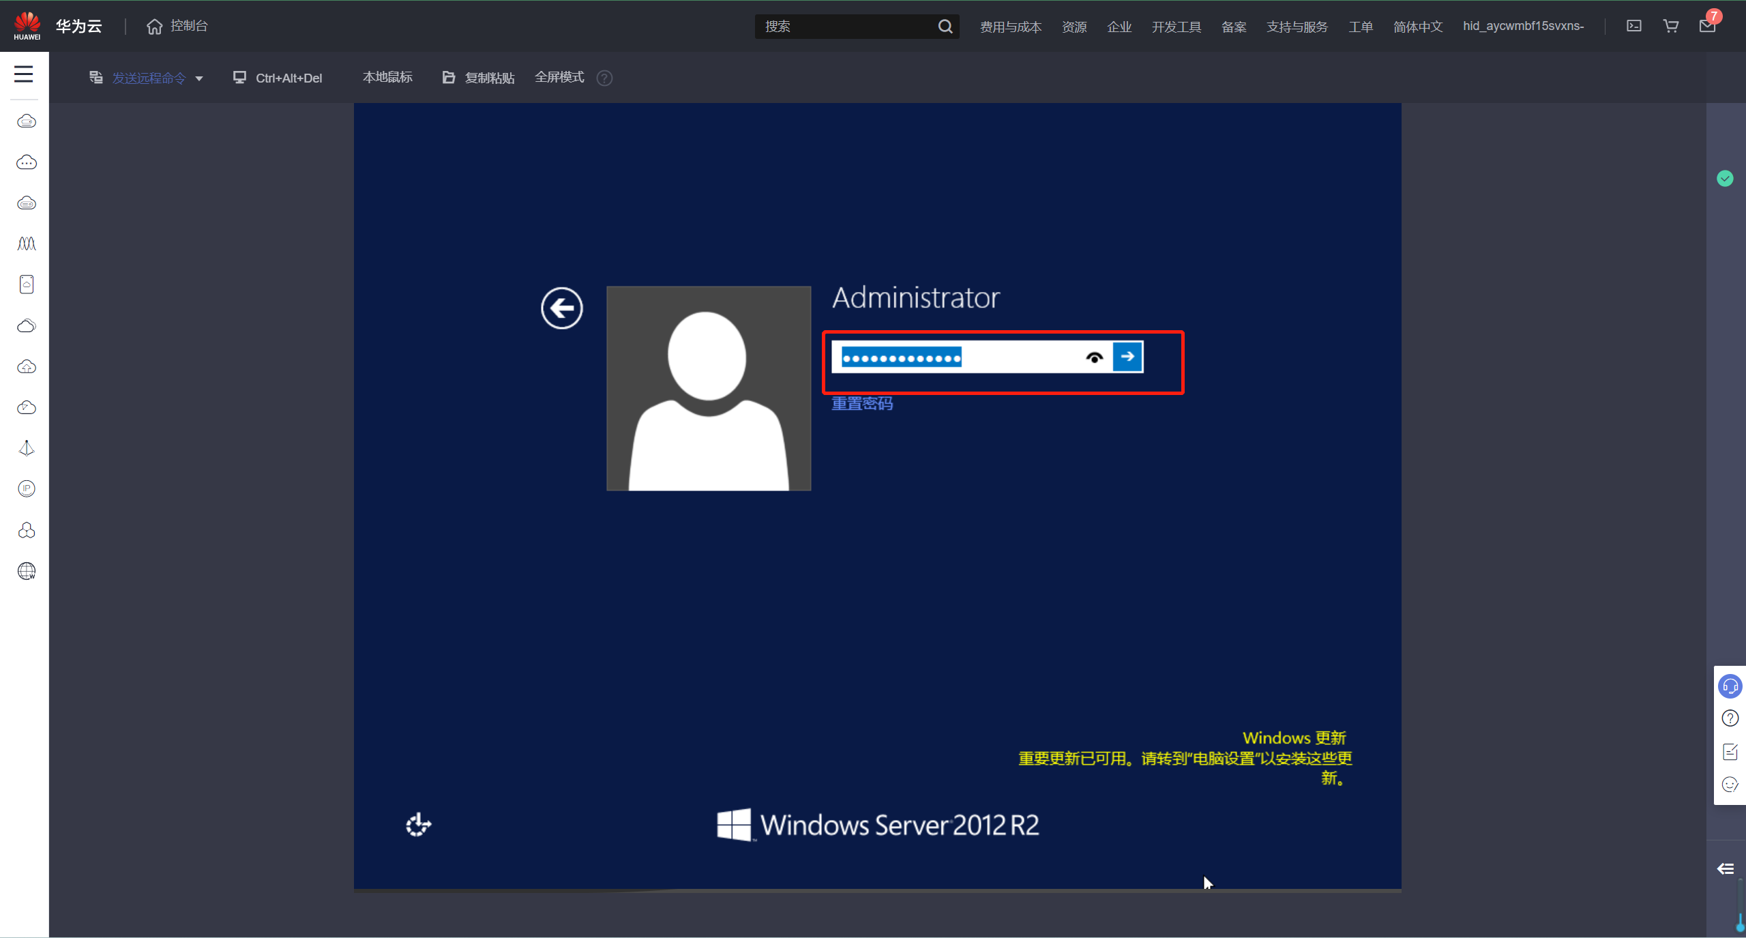1746x938 pixels.
Task: Switch to 全屏模式 full screen
Action: [x=559, y=77]
